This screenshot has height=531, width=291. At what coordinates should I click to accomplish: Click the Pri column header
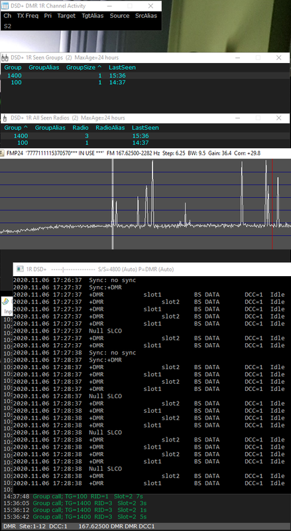[x=48, y=15]
